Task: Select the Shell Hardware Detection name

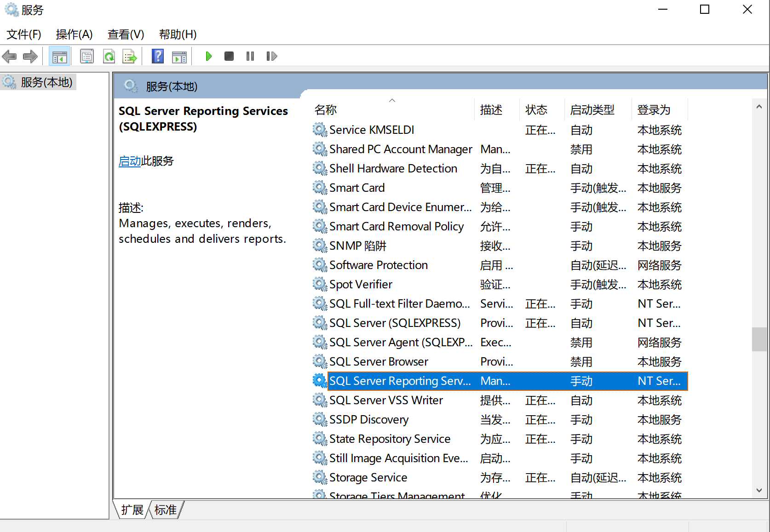Action: [393, 169]
